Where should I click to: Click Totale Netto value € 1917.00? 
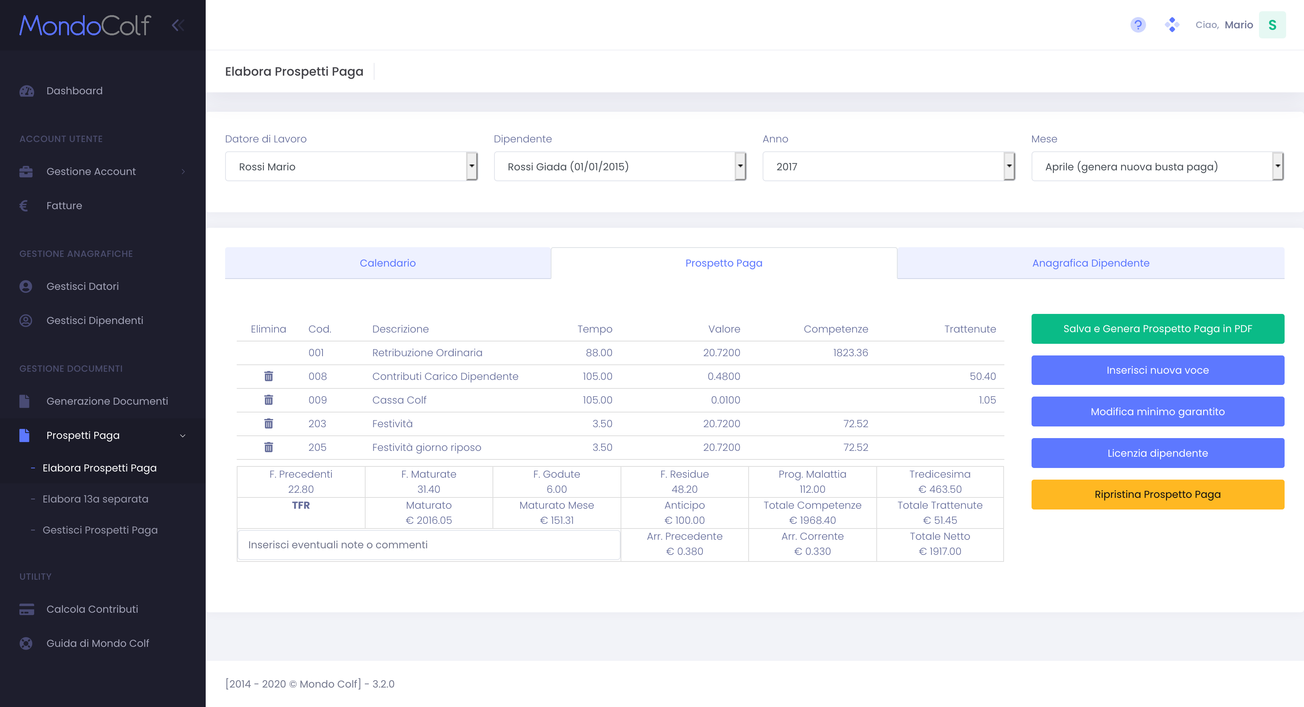[940, 551]
